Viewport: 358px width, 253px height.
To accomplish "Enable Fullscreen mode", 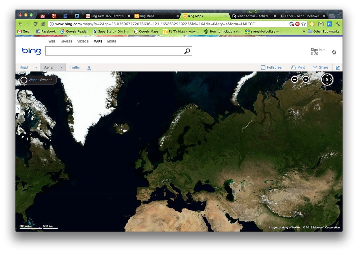I will pyautogui.click(x=272, y=67).
